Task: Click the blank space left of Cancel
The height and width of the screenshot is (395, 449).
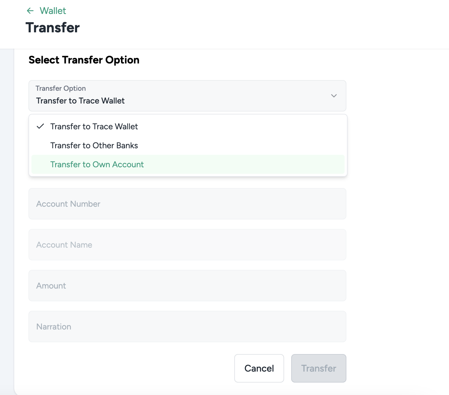Action: tap(133, 368)
